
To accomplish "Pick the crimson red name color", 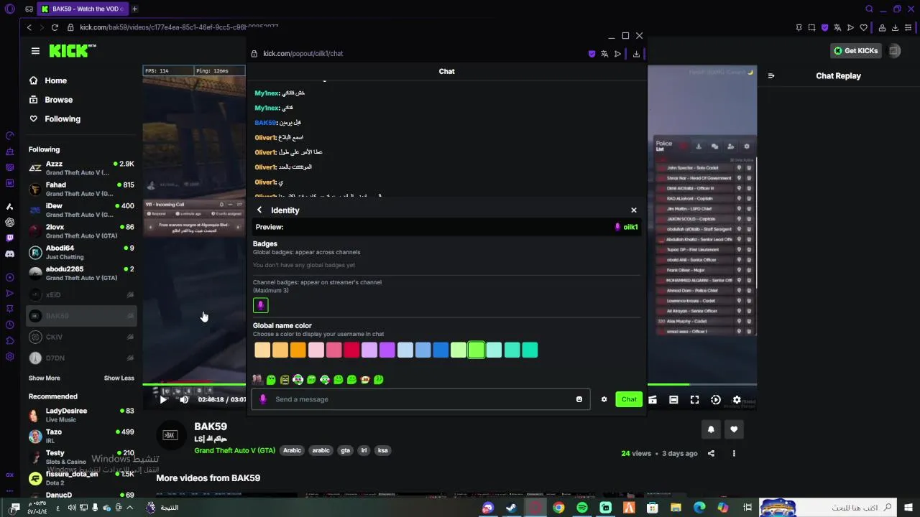I will 351,350.
